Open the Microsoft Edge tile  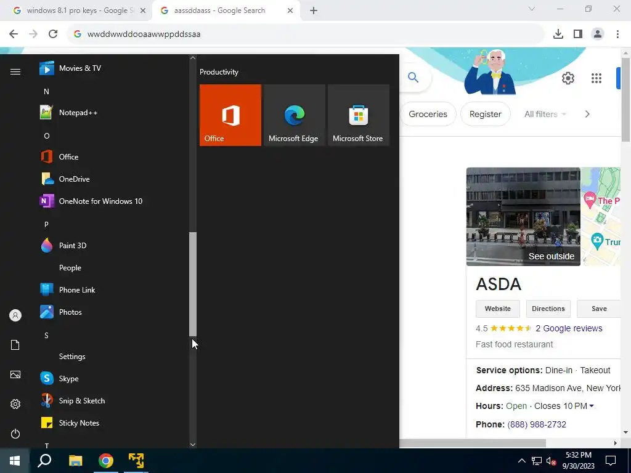[294, 115]
